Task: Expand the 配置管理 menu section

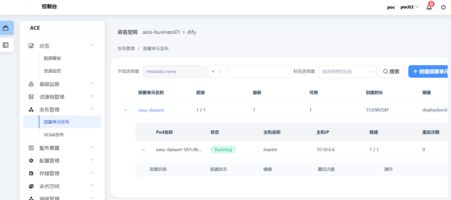Action: click(x=92, y=160)
